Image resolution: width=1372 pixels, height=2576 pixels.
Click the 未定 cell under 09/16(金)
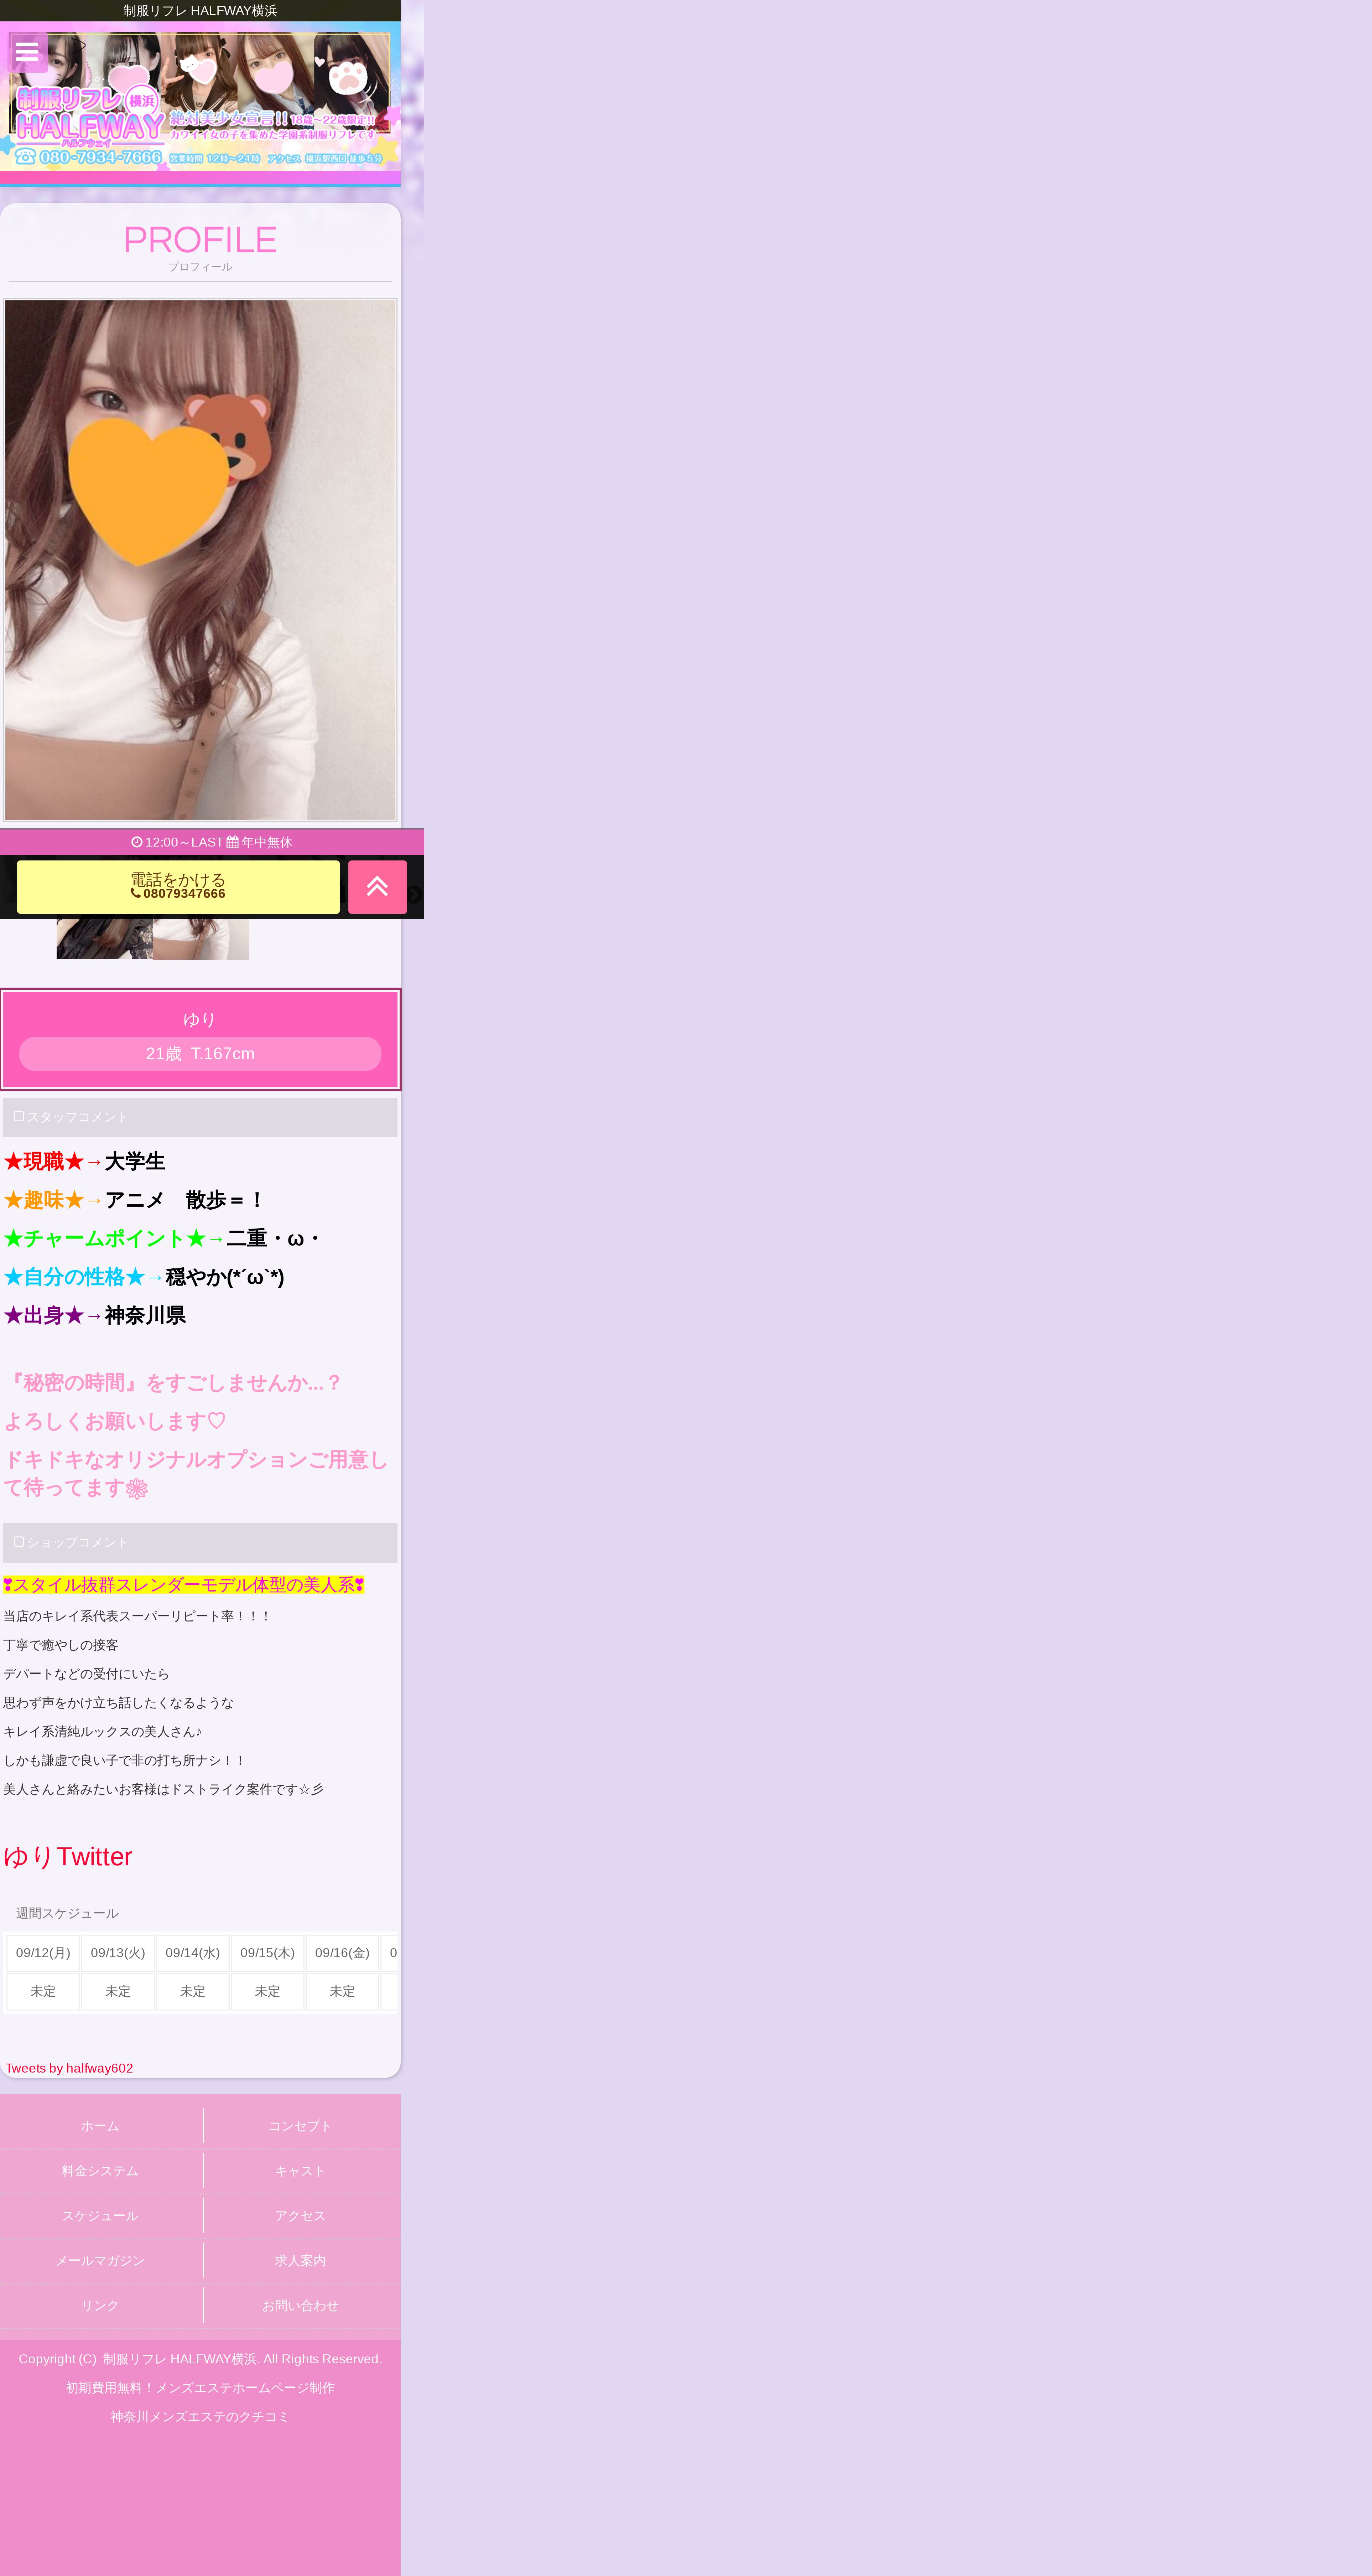(342, 1992)
